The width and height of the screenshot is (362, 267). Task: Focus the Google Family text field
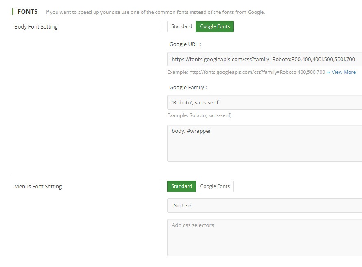[264, 102]
